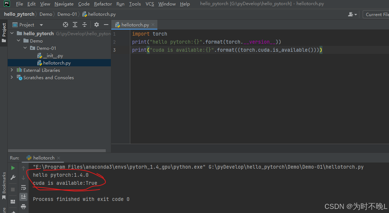Open the Current File configuration selector
This screenshot has height=213, width=389.
(376, 14)
